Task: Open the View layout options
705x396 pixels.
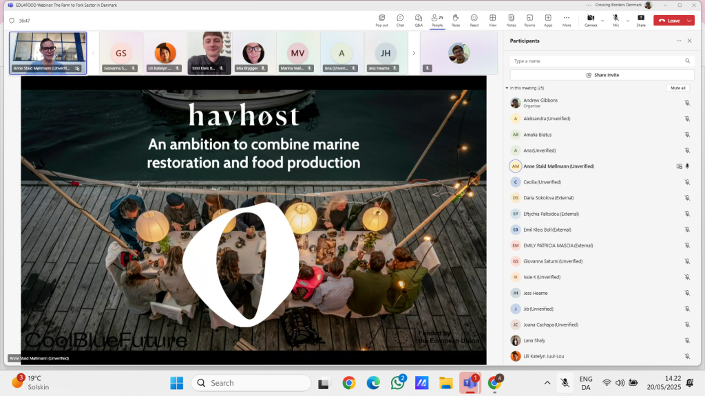Action: [493, 20]
